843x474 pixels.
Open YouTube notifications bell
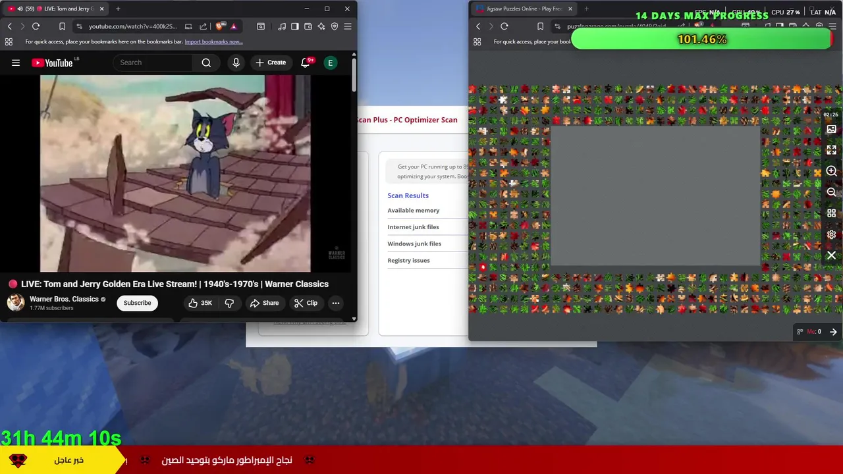[x=306, y=63]
